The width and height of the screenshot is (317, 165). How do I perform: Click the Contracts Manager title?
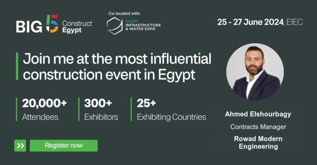258,127
